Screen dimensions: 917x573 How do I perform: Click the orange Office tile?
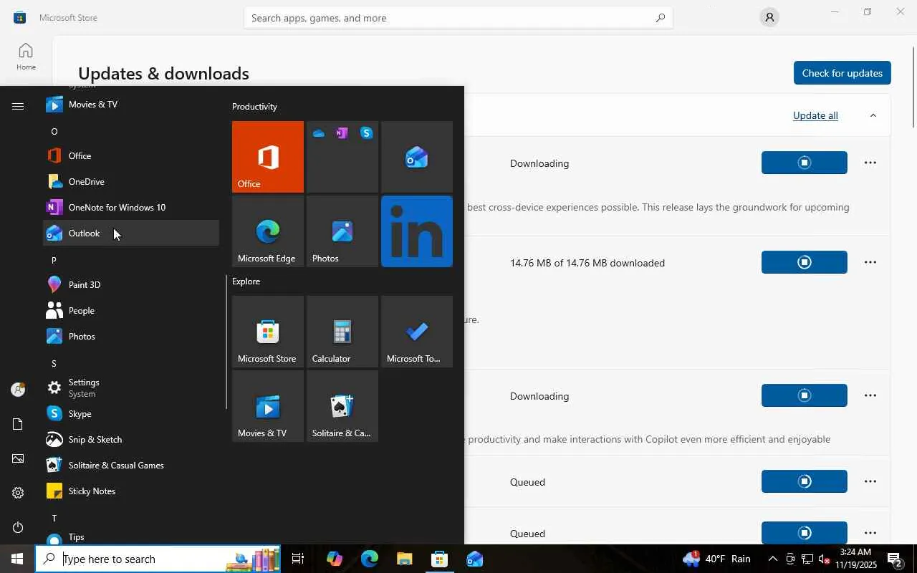268,157
